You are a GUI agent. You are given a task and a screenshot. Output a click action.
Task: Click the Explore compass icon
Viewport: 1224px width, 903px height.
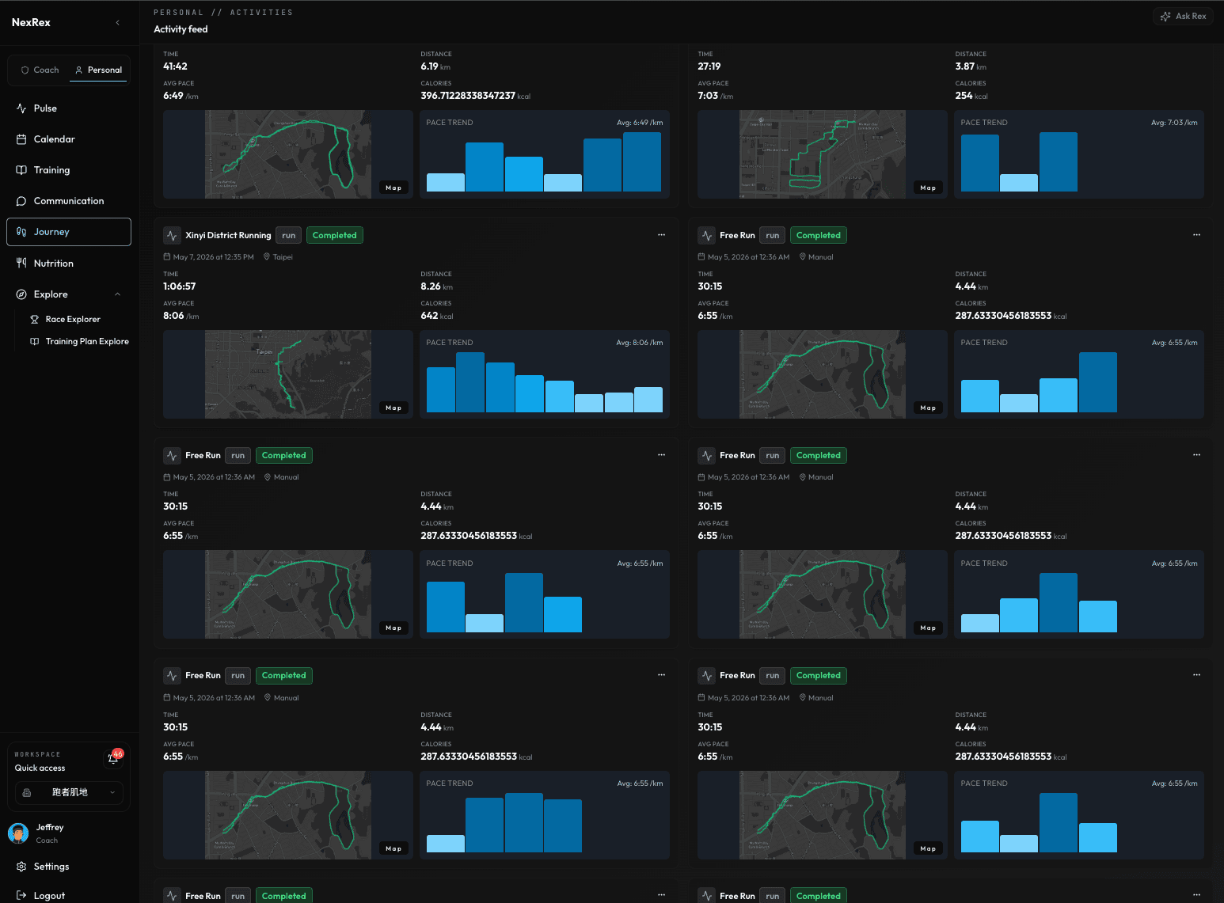(21, 294)
